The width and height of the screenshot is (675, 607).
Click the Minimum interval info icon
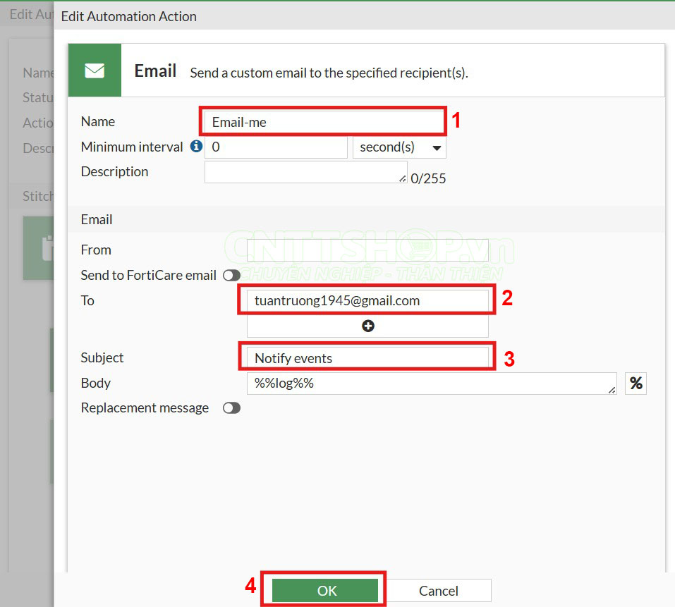pos(196,147)
